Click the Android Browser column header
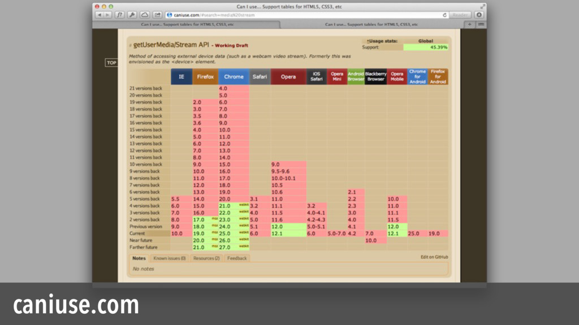 click(x=356, y=77)
